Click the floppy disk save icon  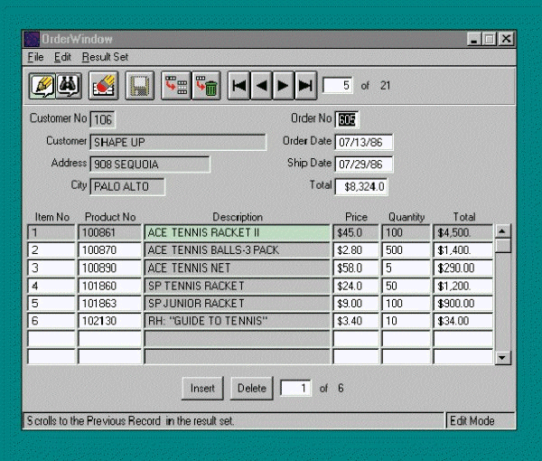point(140,86)
